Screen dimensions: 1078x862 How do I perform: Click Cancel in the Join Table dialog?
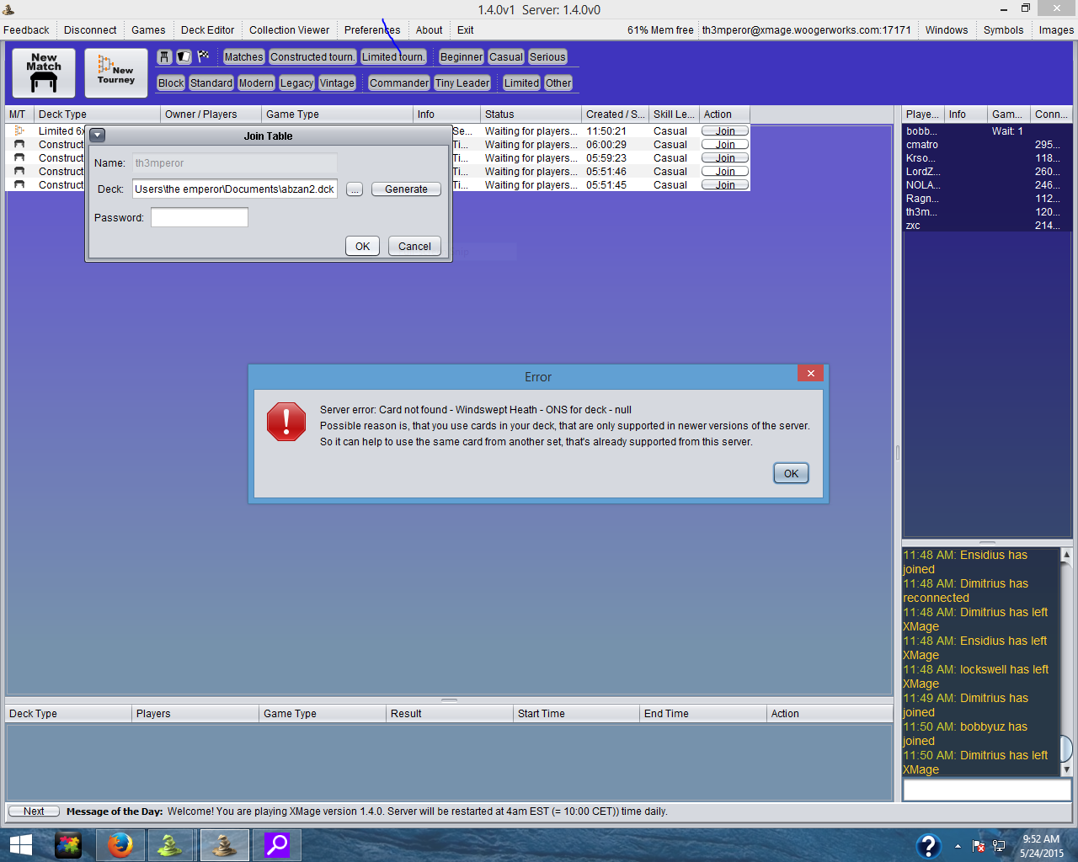point(414,246)
